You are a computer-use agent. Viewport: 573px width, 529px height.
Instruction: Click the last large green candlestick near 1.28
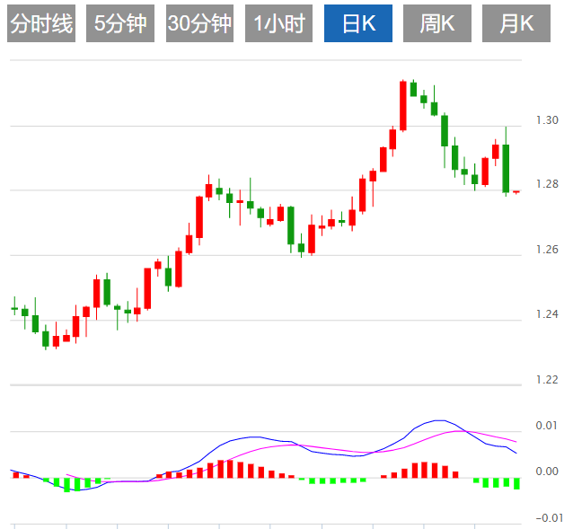(506, 168)
